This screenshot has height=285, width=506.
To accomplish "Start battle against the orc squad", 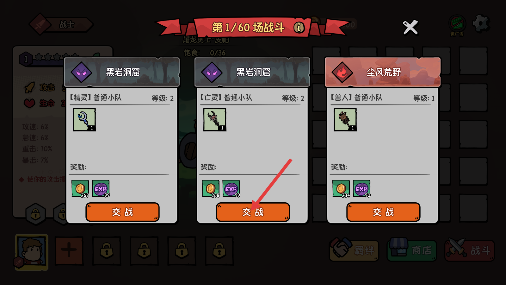I will point(383,212).
